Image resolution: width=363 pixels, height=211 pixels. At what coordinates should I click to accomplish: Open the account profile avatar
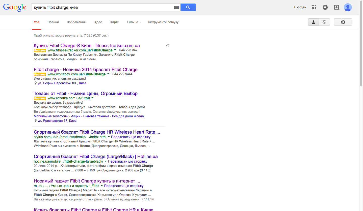coord(348,7)
